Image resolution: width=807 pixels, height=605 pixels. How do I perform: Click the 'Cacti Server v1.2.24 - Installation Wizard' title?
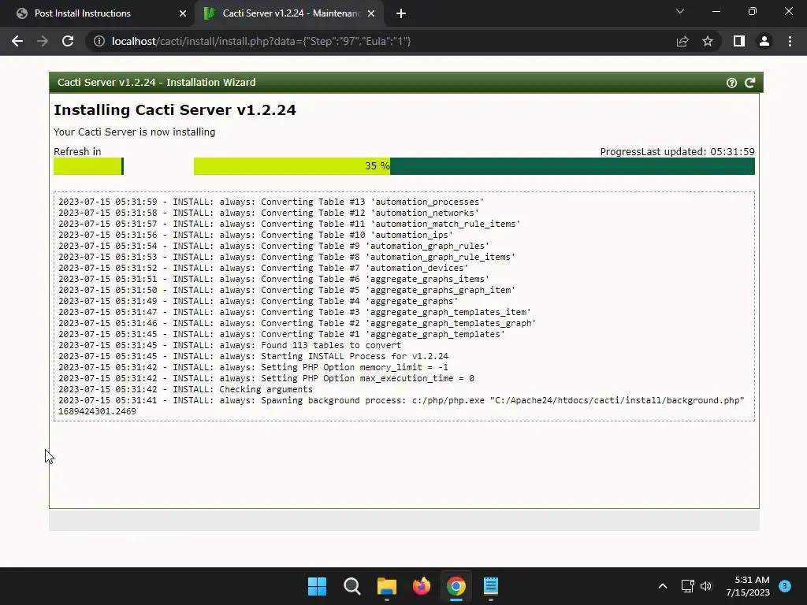coord(157,82)
